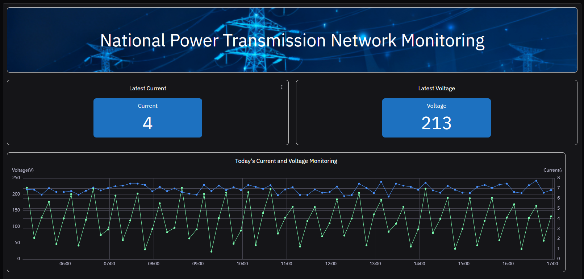Screen dimensions: 584x279
Task: Click the 8 tick on the current axis
Action: point(558,178)
